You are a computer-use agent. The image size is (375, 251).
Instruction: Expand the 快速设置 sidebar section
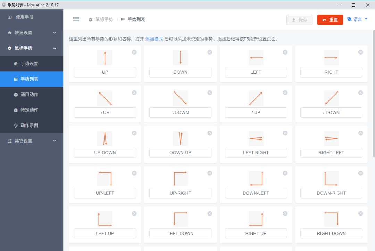pyautogui.click(x=32, y=33)
